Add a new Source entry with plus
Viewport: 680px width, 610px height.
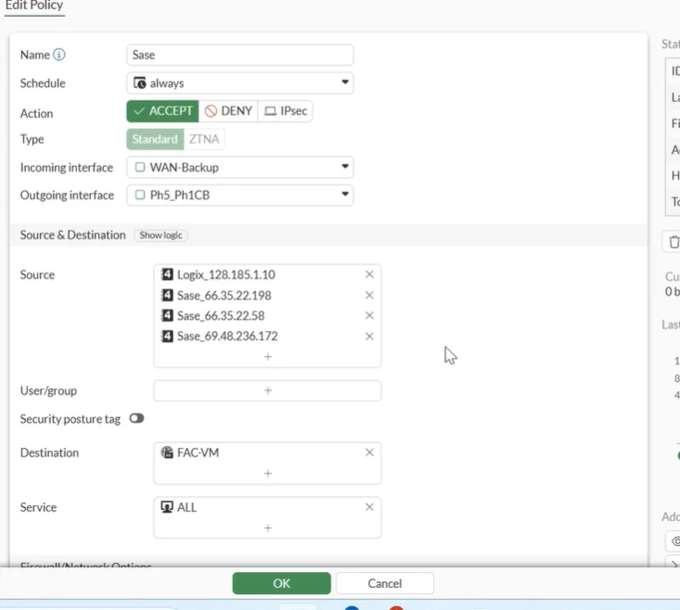(x=268, y=357)
